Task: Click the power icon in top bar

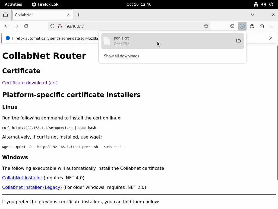Action: (271, 4)
